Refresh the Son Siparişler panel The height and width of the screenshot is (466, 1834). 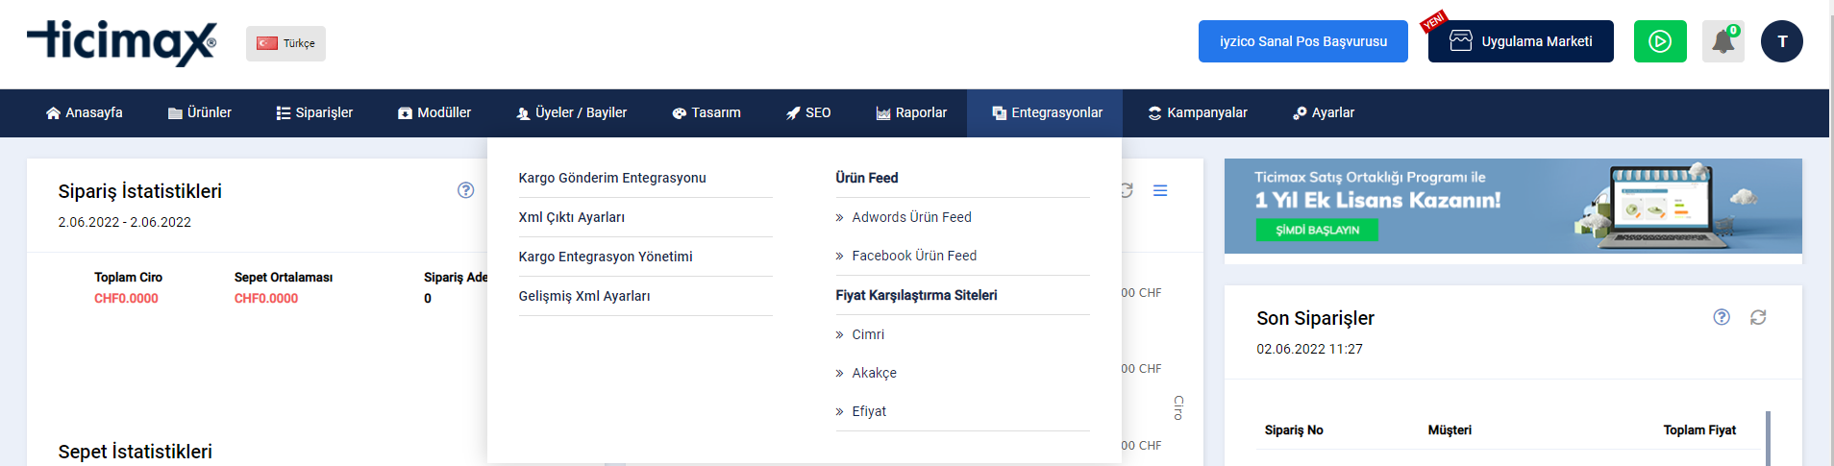point(1758,317)
